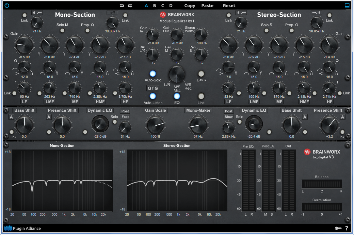354x235 pixels.
Task: Click the Mono HF frequency value 3.70k Hz
Action: tap(125, 96)
